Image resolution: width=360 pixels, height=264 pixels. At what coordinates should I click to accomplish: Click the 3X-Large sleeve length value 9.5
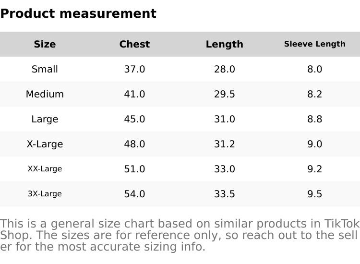pos(314,194)
